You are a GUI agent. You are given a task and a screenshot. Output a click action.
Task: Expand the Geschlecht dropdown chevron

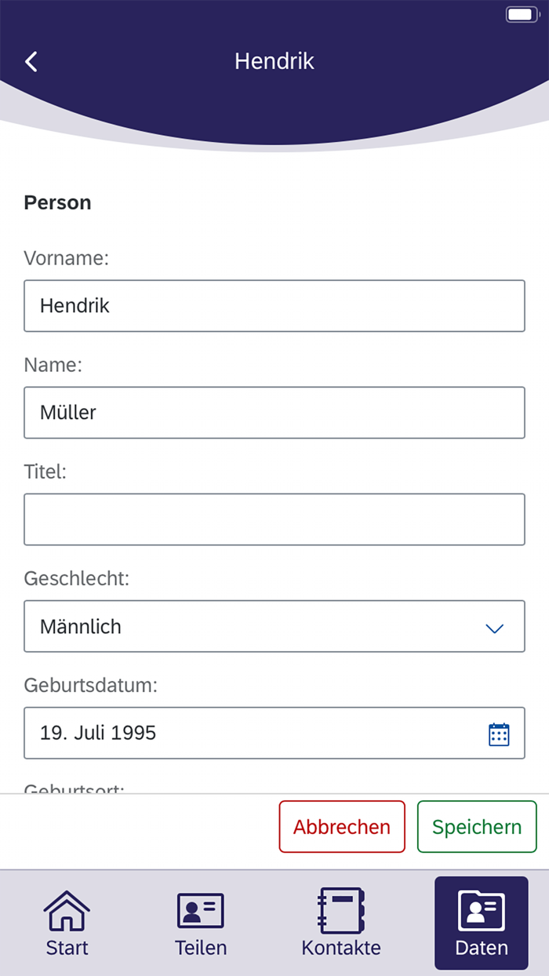click(494, 628)
